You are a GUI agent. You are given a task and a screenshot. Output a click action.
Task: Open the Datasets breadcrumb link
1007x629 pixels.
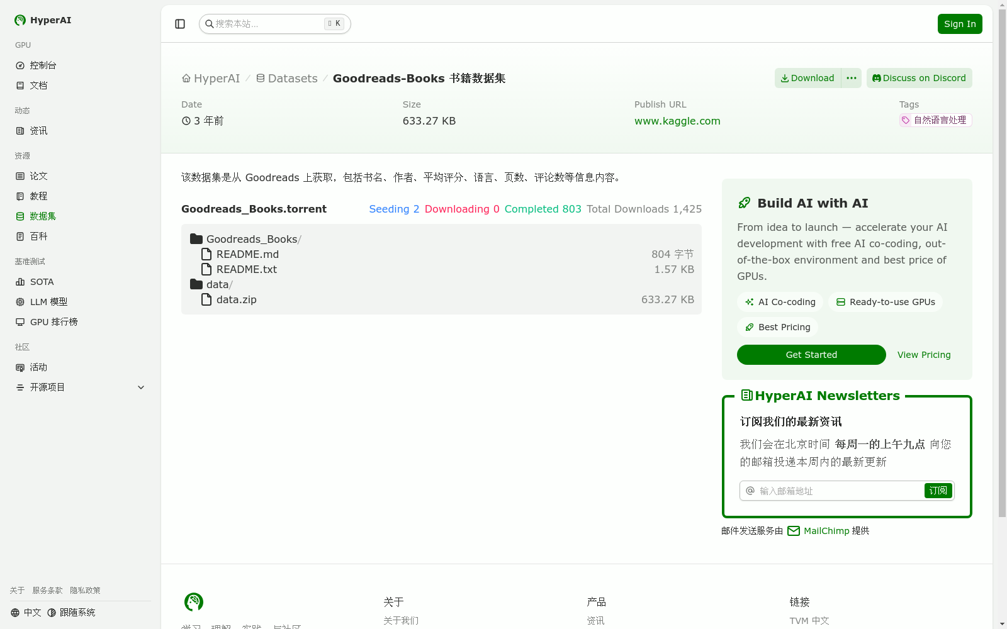point(287,79)
